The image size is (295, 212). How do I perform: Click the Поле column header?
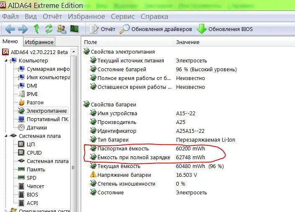[x=128, y=42]
